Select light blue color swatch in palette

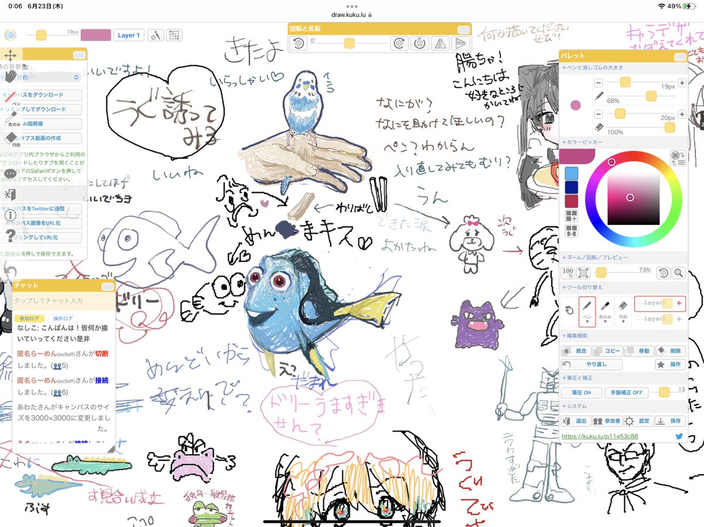[571, 173]
